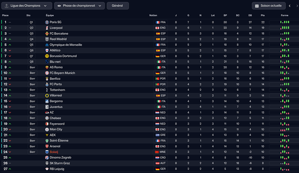Viewport: 299px width, 173px height.
Task: Open the Saison actuelle selector
Action: (269, 6)
